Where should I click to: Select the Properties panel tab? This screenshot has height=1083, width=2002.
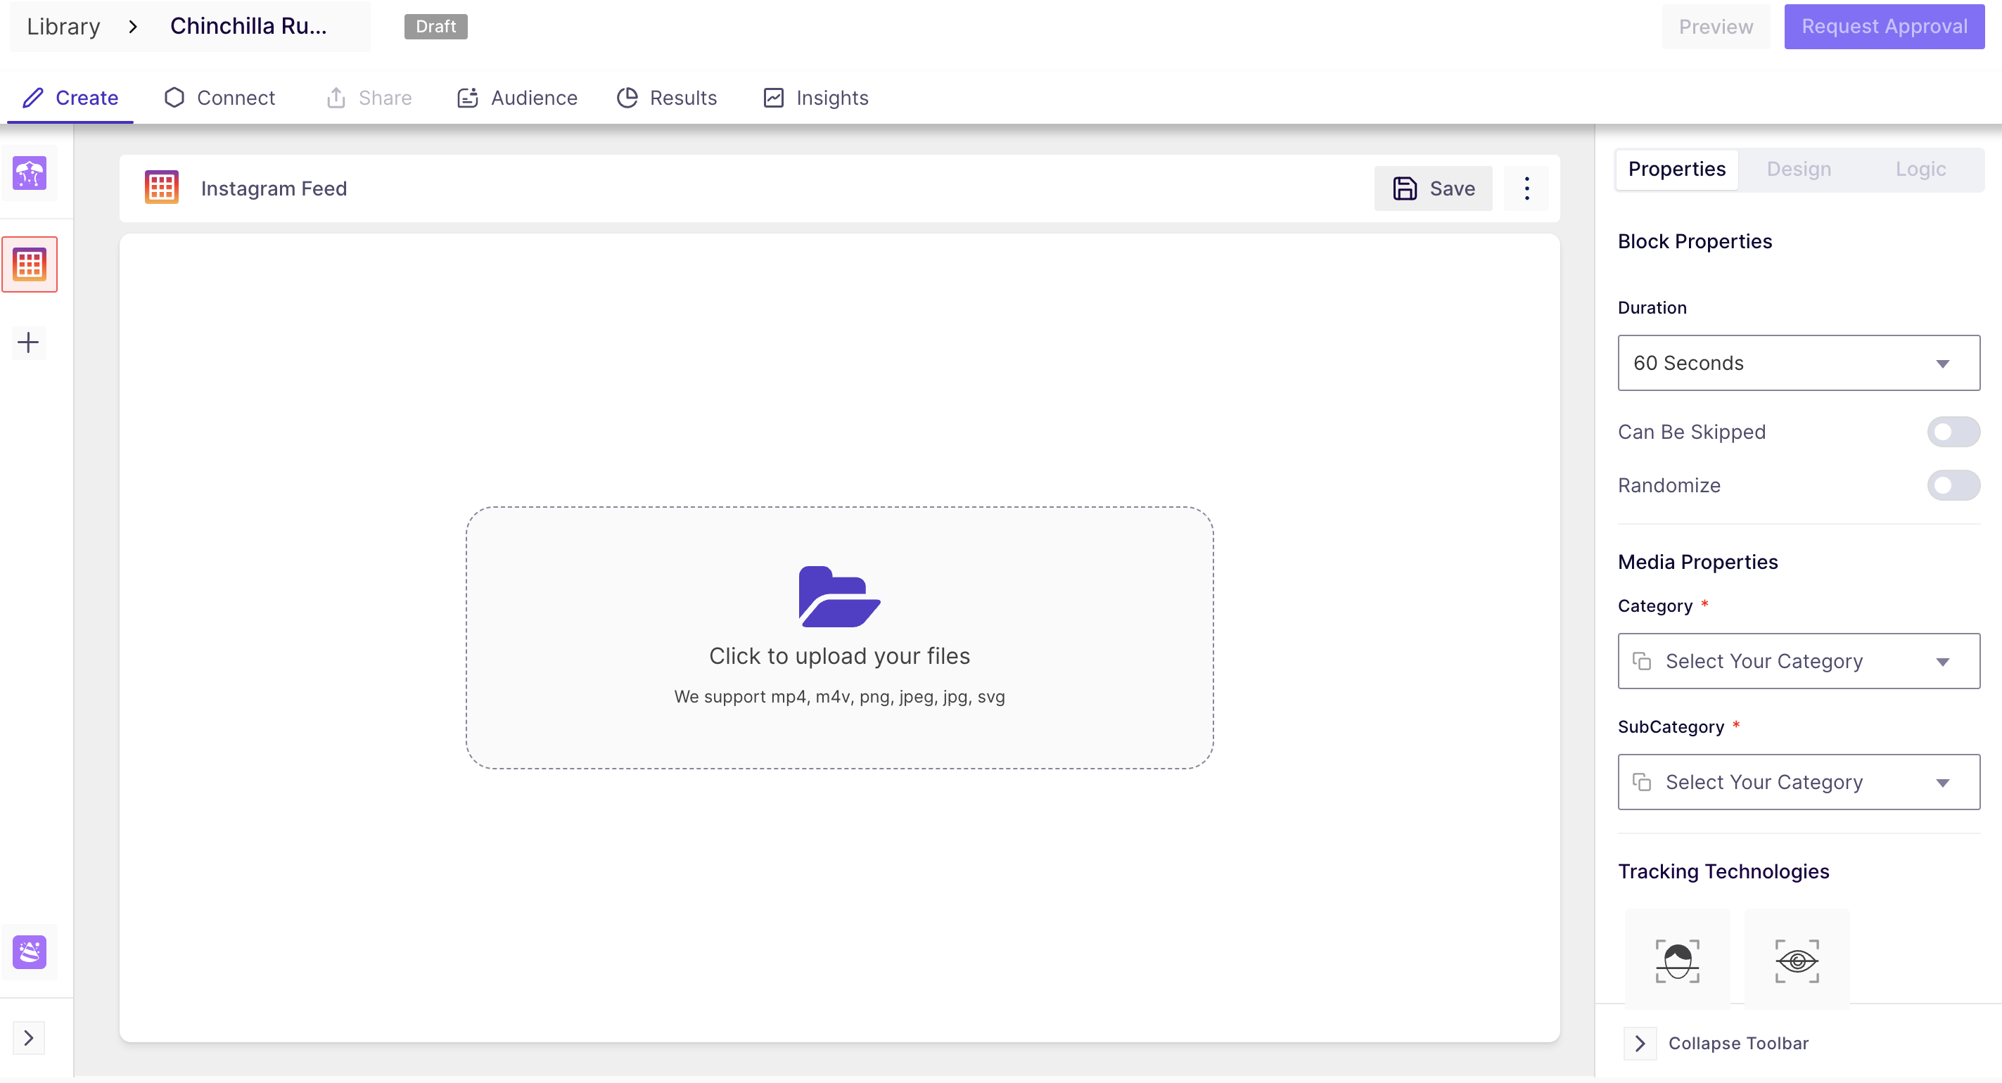[1676, 169]
